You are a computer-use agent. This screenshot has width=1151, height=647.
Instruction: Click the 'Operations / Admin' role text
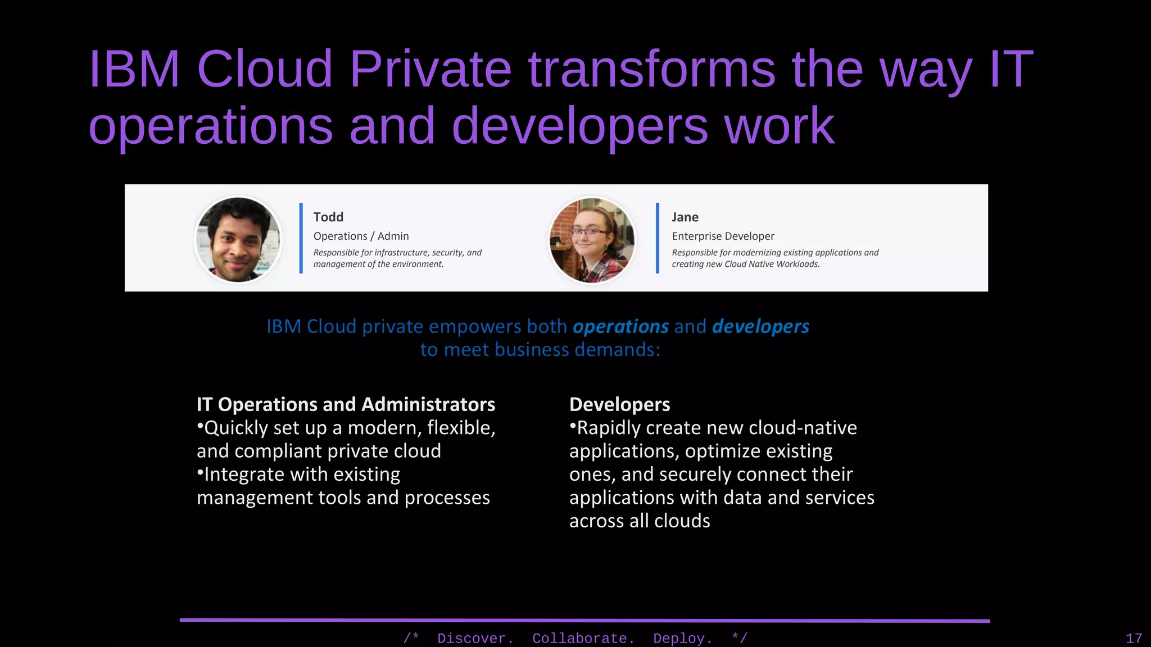361,236
